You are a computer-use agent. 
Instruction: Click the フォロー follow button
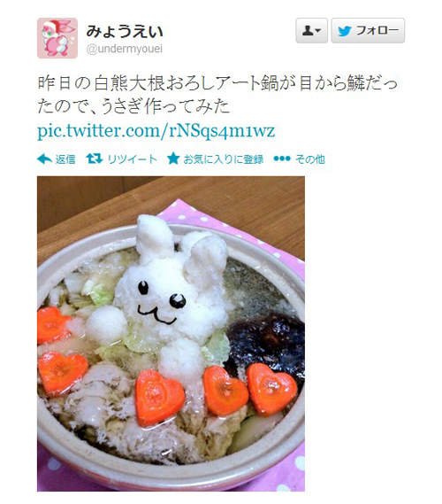pyautogui.click(x=368, y=31)
